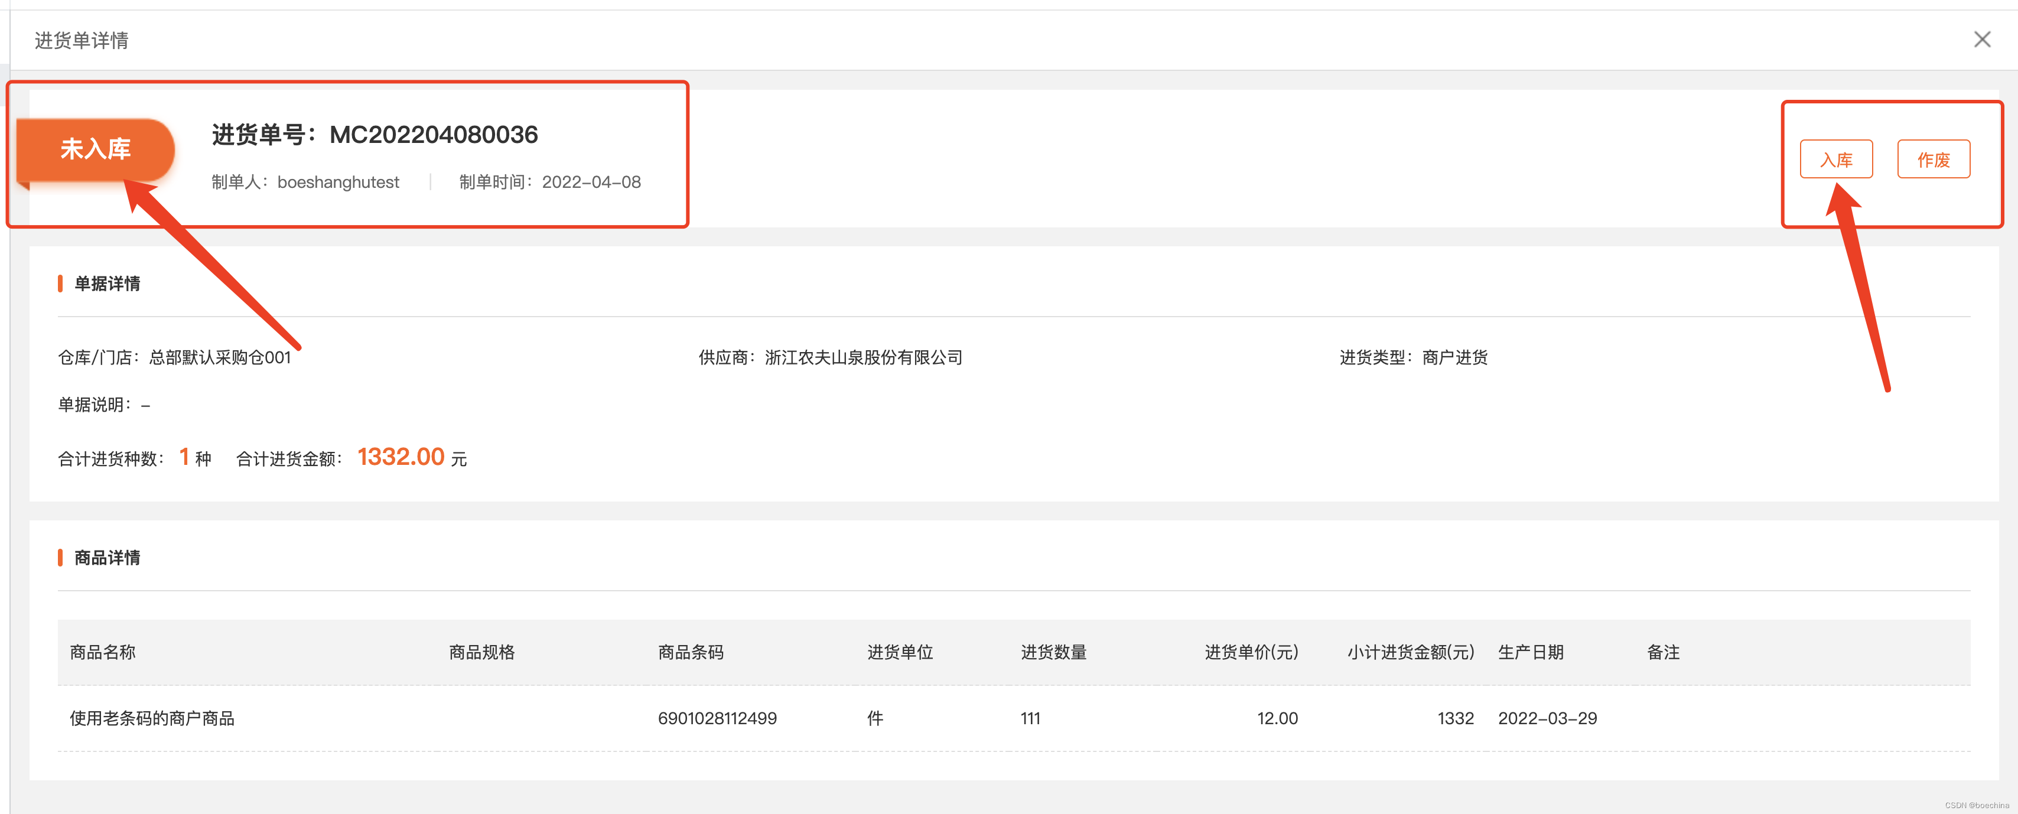
Task: Click the product row 使用老条码的商户商品
Action: pyautogui.click(x=152, y=718)
